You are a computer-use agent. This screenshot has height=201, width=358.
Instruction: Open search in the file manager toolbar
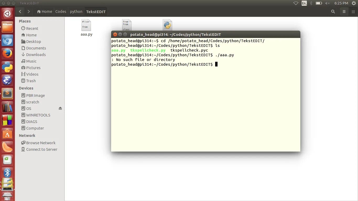(x=333, y=12)
